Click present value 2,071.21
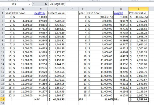154x105 pixels. point(57,80)
